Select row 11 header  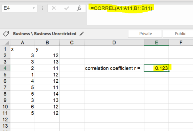pyautogui.click(x=5, y=113)
